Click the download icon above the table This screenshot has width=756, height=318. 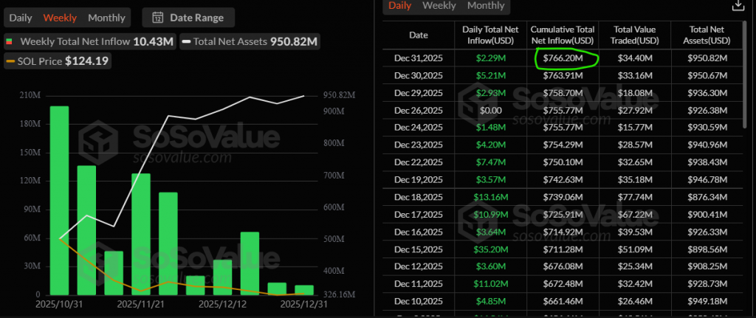tap(737, 6)
